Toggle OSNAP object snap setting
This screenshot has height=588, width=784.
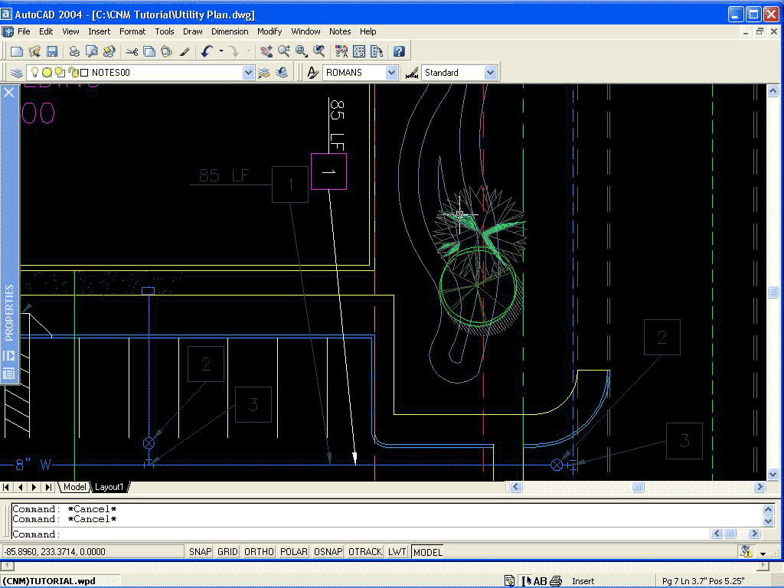pos(328,551)
